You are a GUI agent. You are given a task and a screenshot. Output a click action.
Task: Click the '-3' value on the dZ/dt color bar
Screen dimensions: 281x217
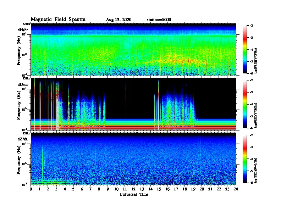[251, 147]
